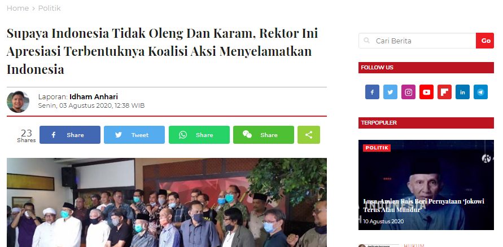Go to Home breadcrumb
Screen dimensions: 503x247
18,8
